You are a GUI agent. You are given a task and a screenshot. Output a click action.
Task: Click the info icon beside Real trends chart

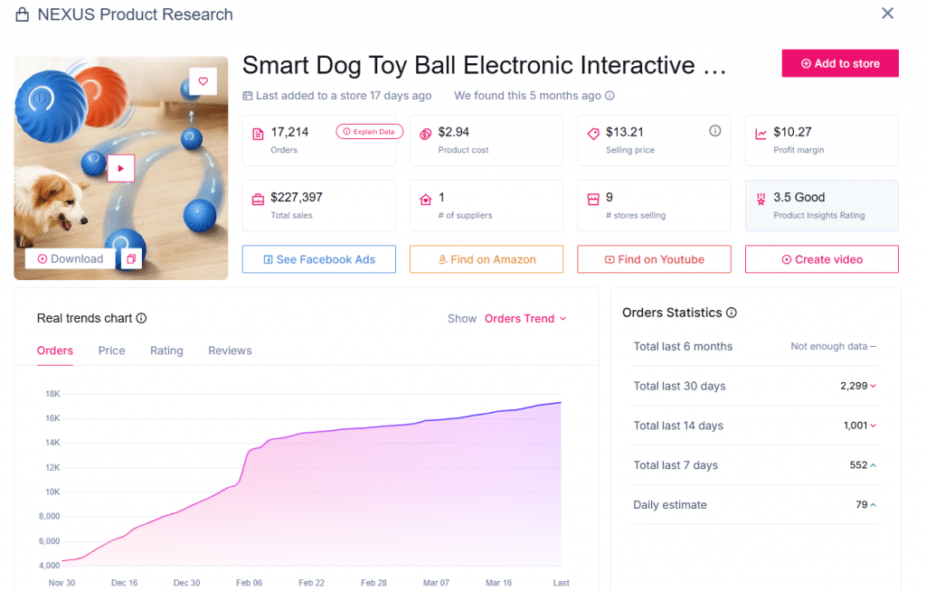click(x=143, y=318)
